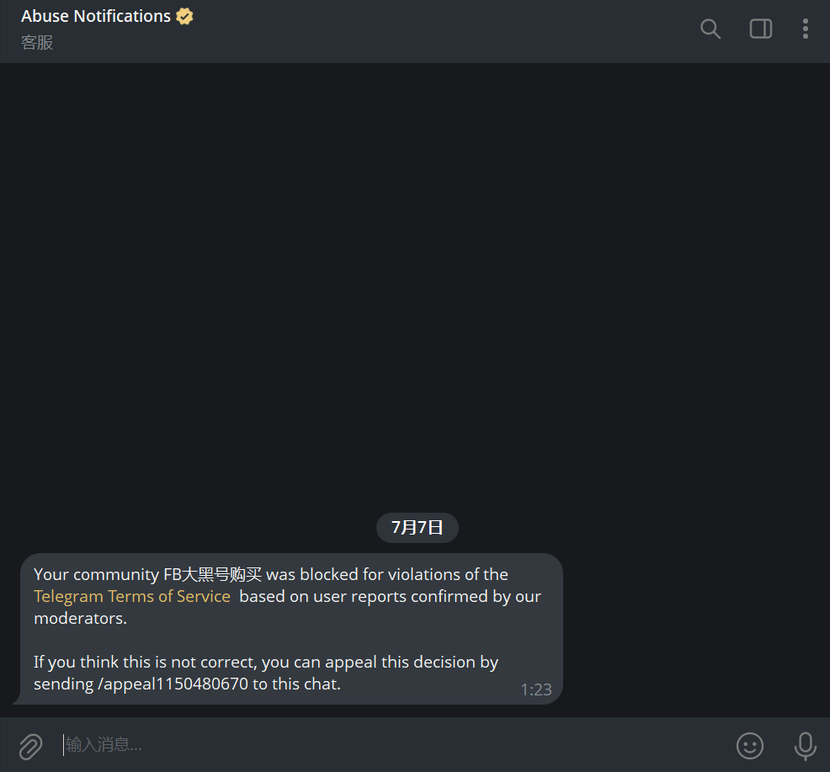Open the search in chat magnifier icon
This screenshot has height=772, width=830.
pos(710,29)
